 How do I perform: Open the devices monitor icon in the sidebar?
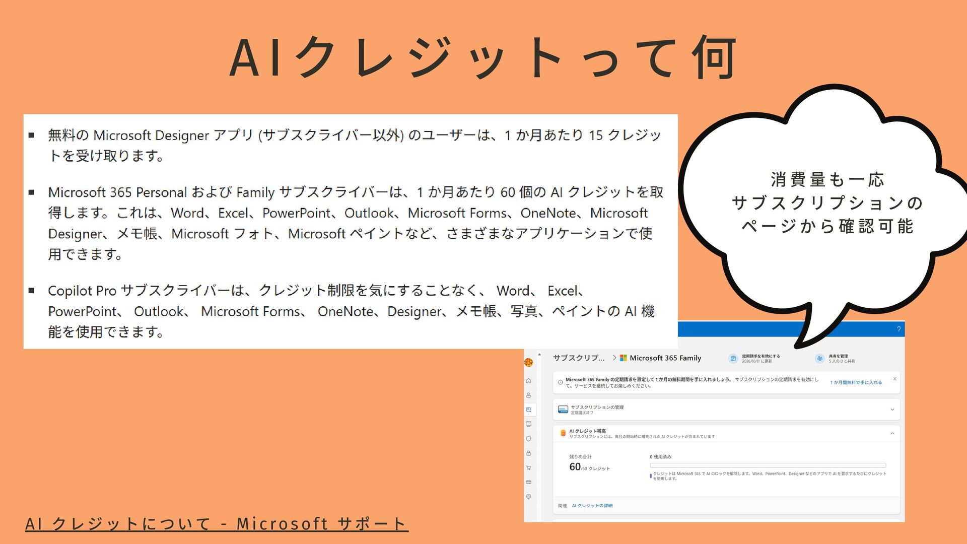pos(528,424)
